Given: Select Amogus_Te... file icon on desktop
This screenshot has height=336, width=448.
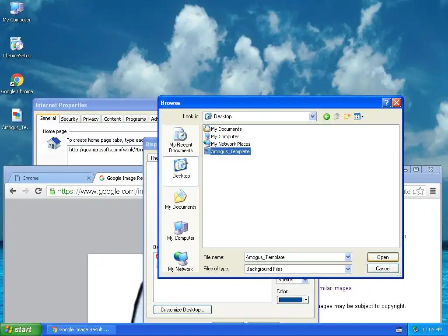Looking at the screenshot, I should [17, 119].
